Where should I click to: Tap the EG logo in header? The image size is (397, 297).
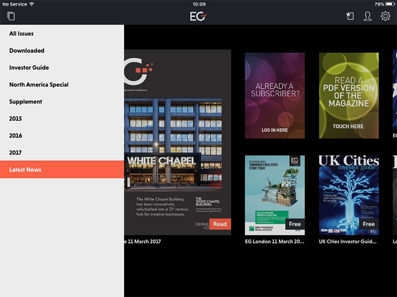click(199, 16)
